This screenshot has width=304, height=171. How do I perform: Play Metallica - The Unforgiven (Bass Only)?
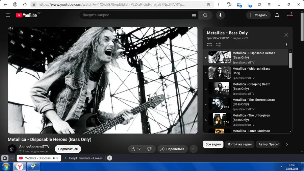246,120
